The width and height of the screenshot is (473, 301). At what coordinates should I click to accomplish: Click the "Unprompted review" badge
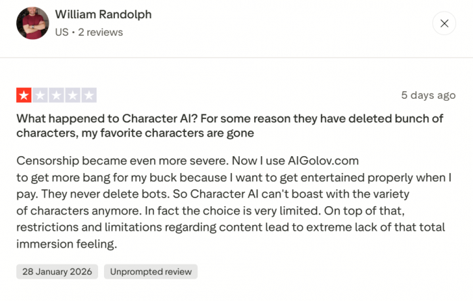pos(151,272)
